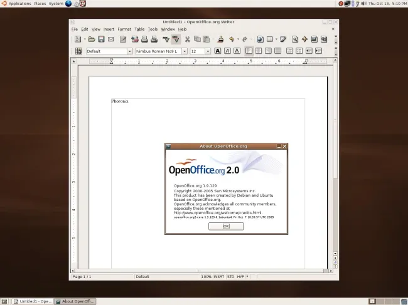This screenshot has height=305, width=408.
Task: Expand the font size 12 dropdown
Action: click(x=208, y=51)
